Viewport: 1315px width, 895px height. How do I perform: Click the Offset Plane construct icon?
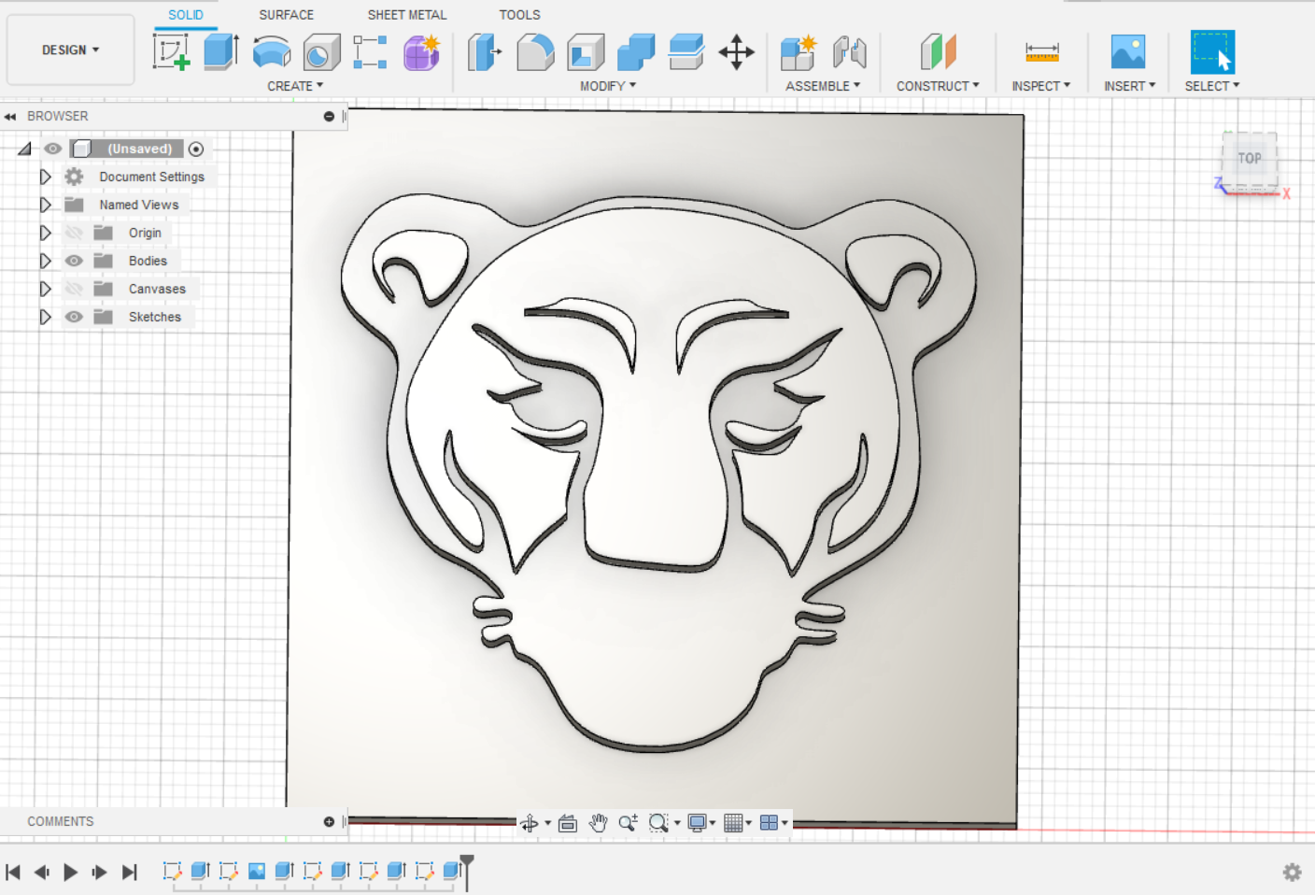point(938,52)
